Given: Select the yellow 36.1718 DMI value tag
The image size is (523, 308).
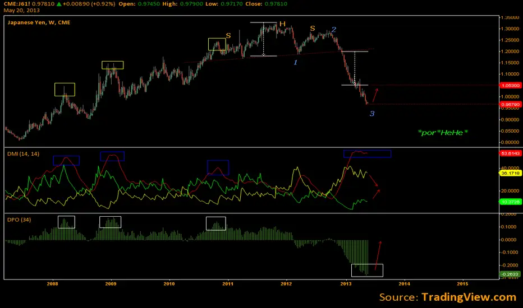Looking at the screenshot, I should (510, 174).
